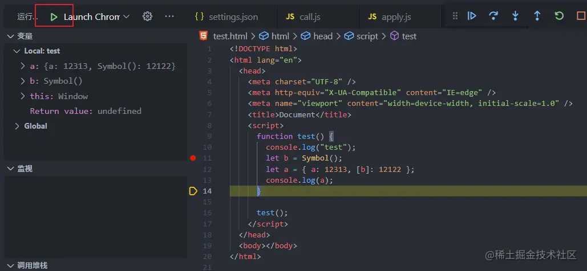Click the head breadcrumb item
The image size is (587, 271).
click(317, 36)
